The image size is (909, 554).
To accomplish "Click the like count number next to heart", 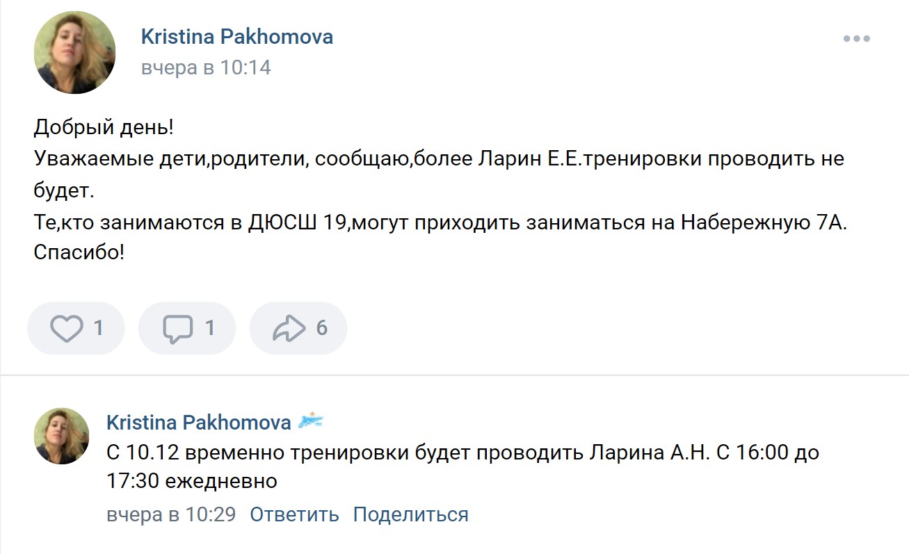I will [98, 328].
